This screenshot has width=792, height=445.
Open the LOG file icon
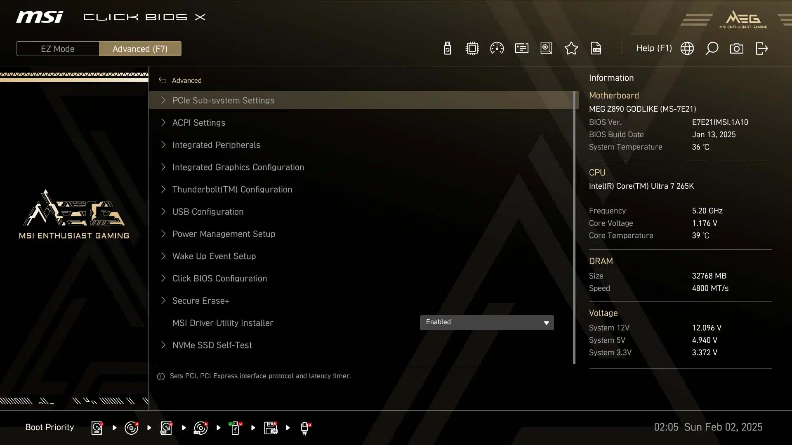pos(596,49)
